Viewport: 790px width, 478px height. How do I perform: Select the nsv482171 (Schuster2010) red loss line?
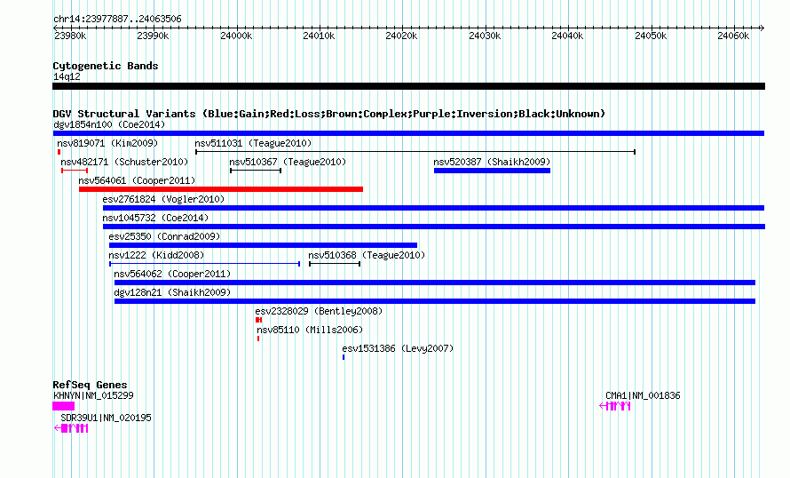click(75, 171)
